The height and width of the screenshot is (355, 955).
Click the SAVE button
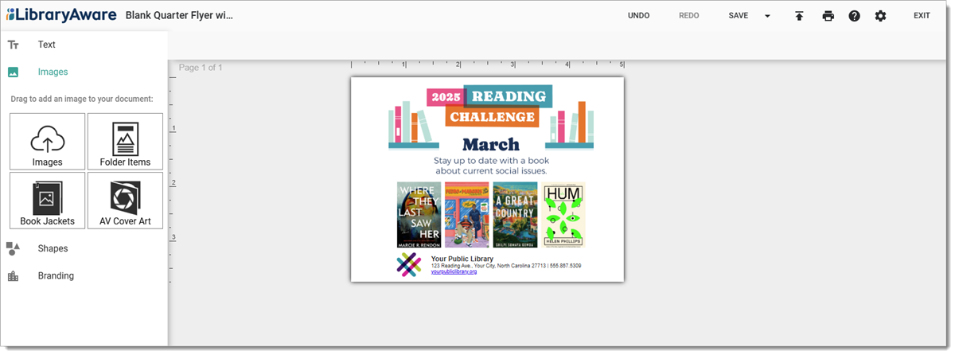tap(739, 16)
